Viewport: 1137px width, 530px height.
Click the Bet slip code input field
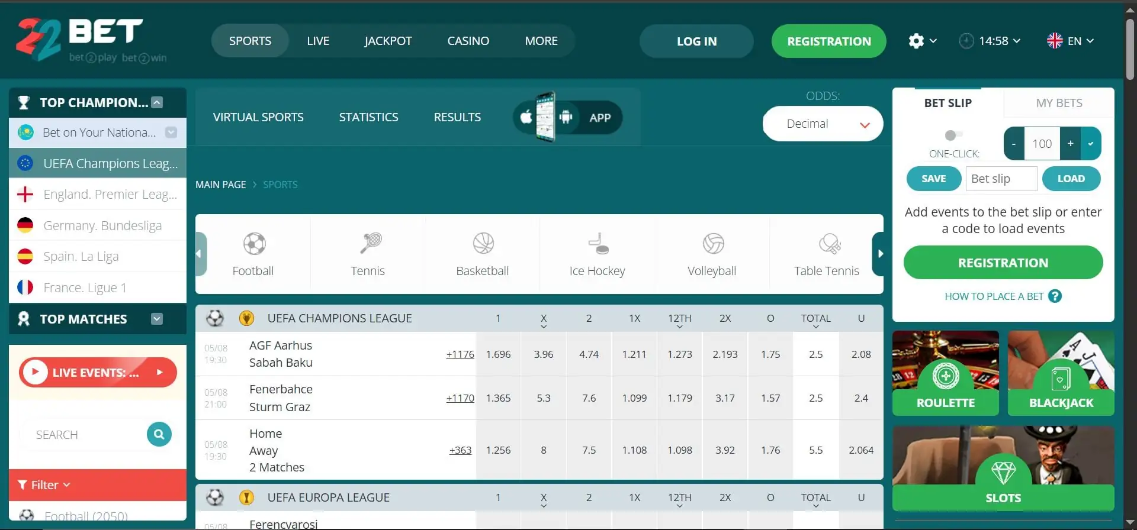click(1001, 179)
